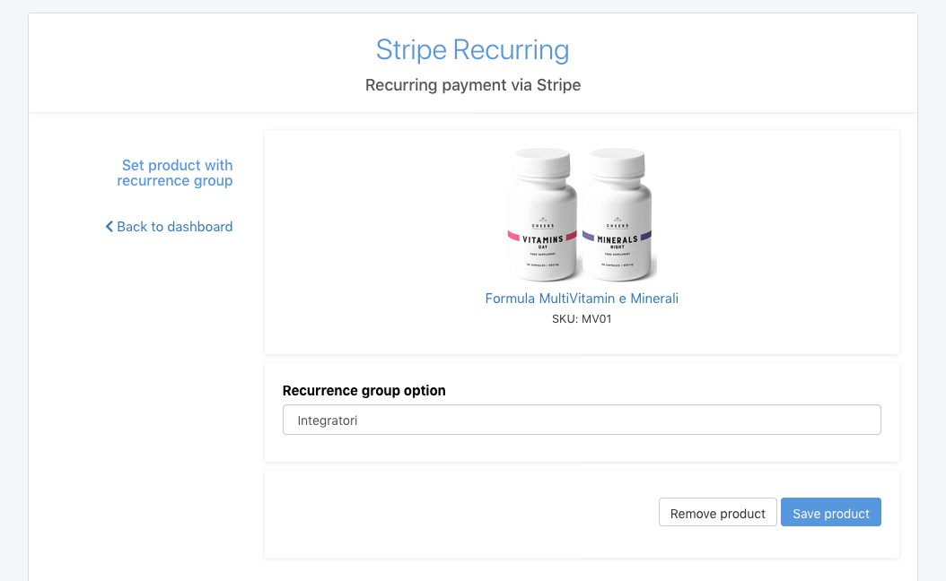Click the Save product button
This screenshot has height=581, width=946.
(831, 513)
